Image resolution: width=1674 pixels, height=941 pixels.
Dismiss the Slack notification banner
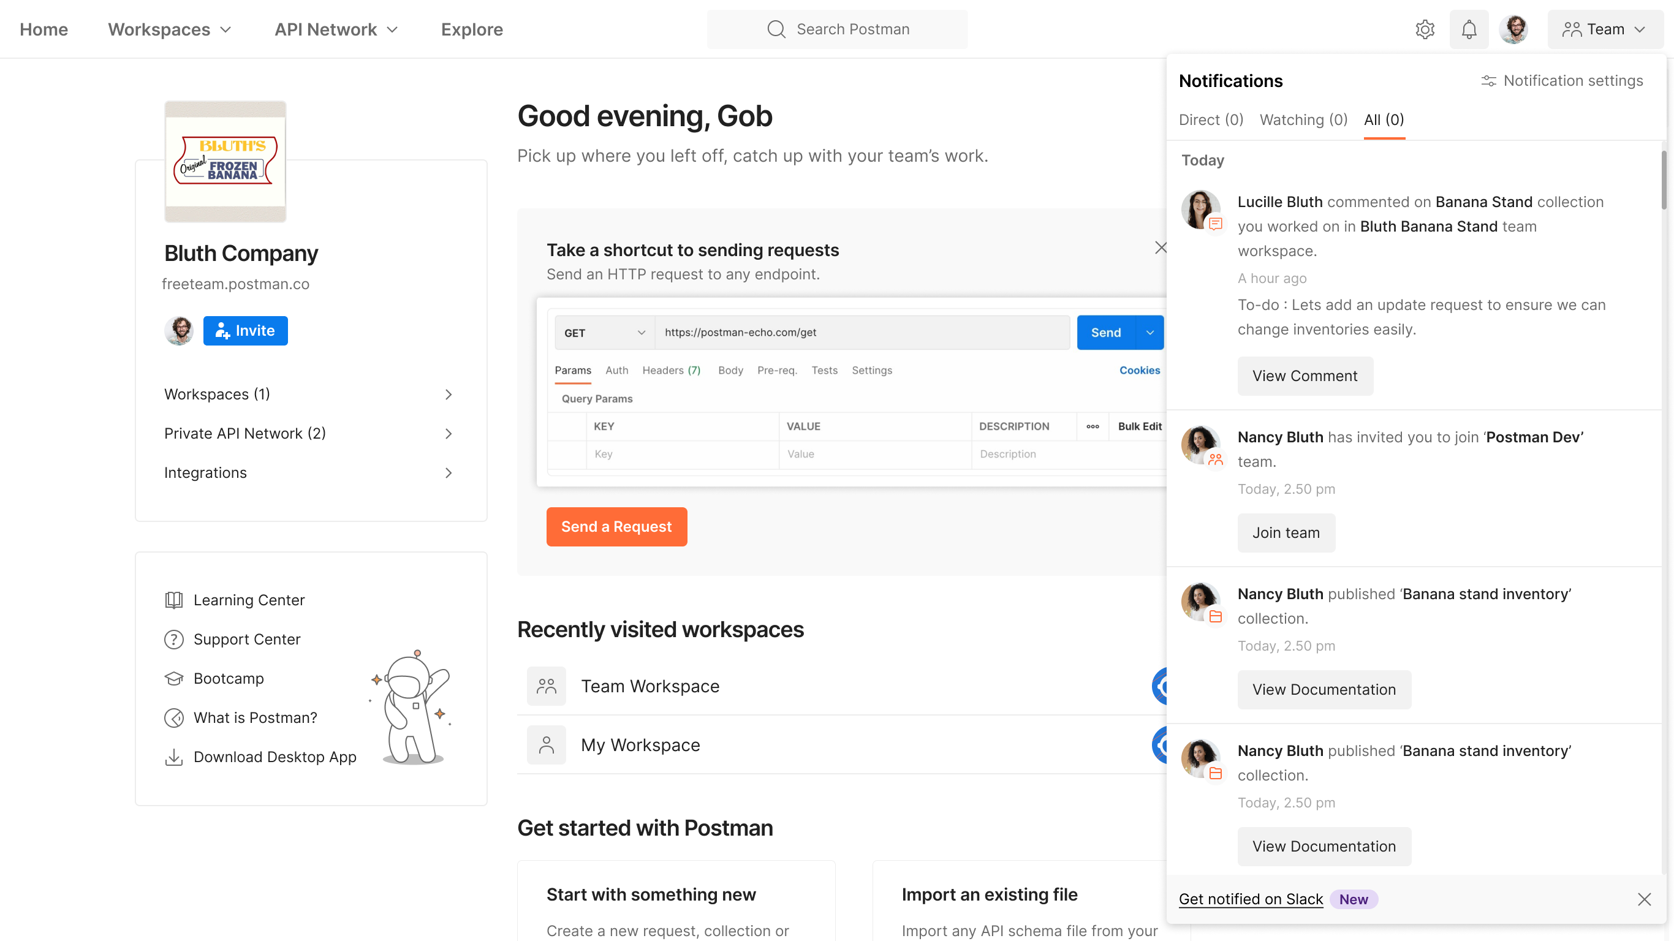(x=1644, y=899)
